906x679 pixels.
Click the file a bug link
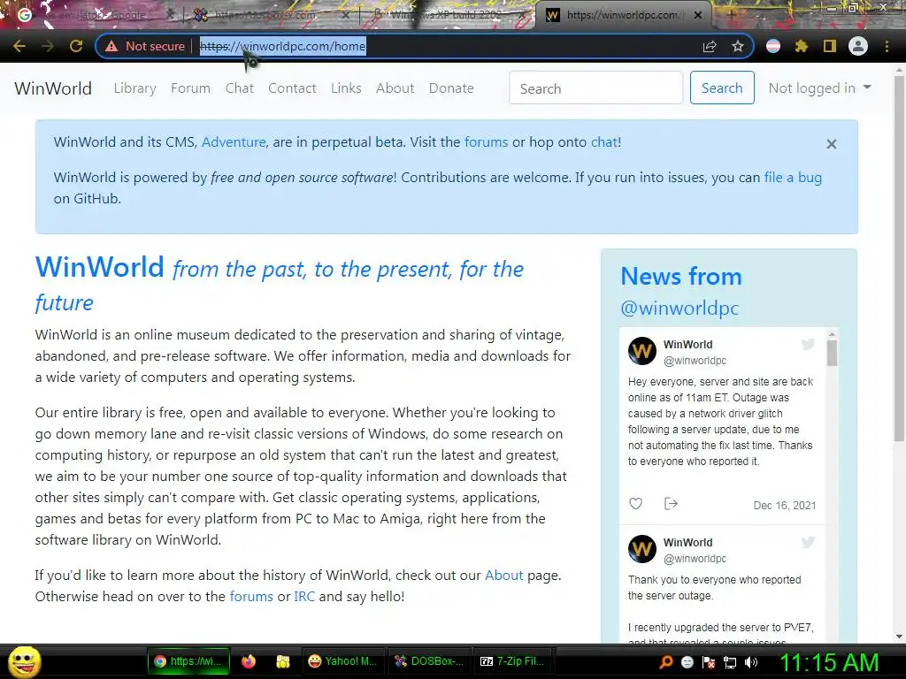tap(793, 177)
